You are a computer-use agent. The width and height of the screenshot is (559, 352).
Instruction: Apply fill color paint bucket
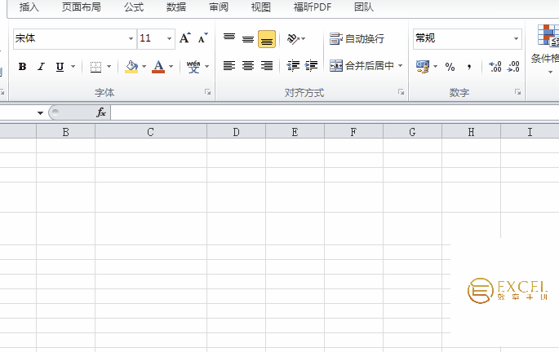[x=131, y=67]
